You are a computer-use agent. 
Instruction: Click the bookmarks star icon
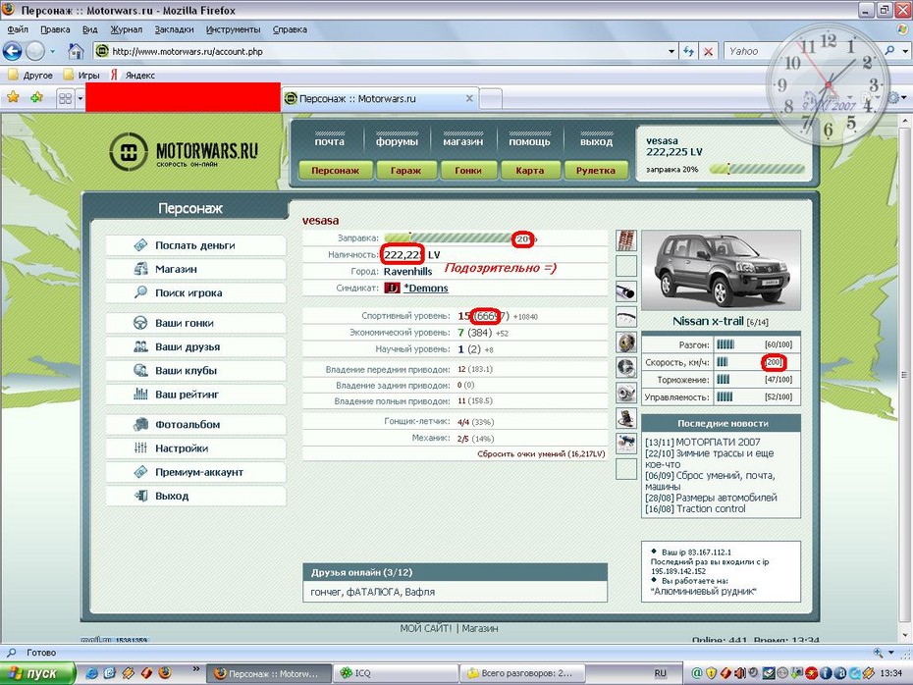[x=13, y=97]
